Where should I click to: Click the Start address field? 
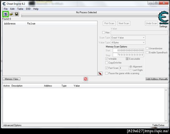128,50
